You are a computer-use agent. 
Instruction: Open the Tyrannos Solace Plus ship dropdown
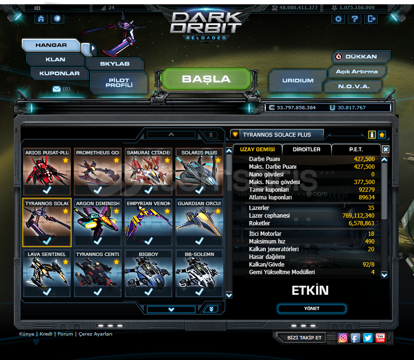click(235, 135)
